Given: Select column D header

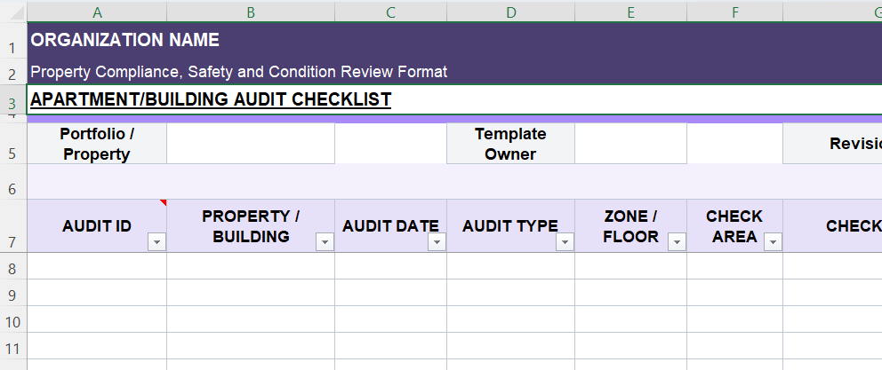Looking at the screenshot, I should pyautogui.click(x=510, y=12).
